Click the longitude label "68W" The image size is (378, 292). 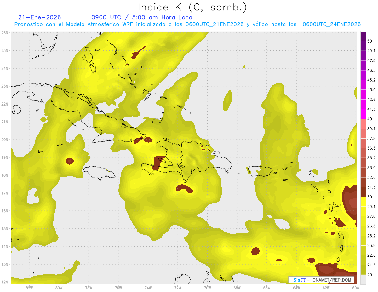click(x=237, y=288)
